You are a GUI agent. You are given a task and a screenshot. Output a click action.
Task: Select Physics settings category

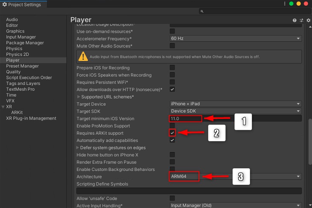(x=14, y=49)
